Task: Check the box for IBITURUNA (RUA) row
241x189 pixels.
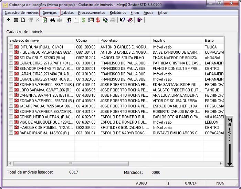Action: pos(11,47)
